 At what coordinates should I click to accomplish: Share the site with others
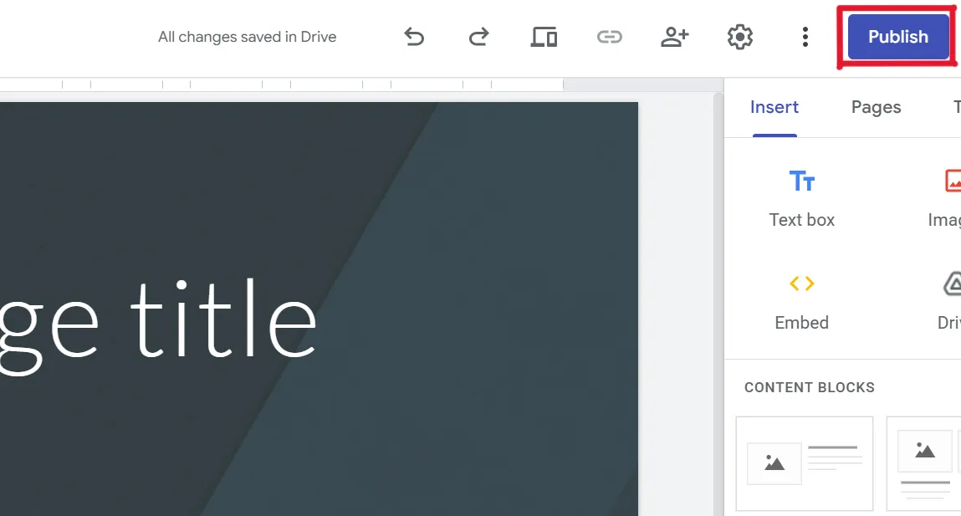[x=674, y=37]
